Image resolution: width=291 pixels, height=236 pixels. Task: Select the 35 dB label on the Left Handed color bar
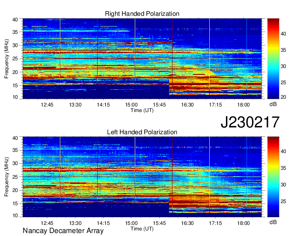(283, 168)
